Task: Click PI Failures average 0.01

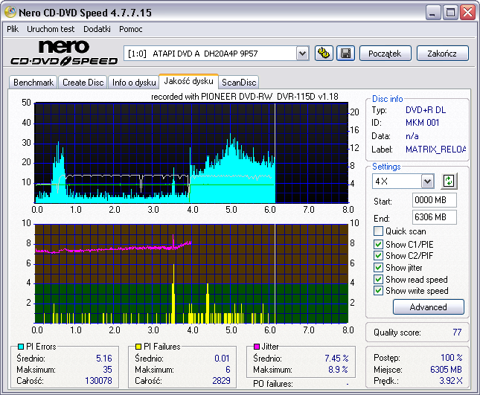Action: pyautogui.click(x=222, y=359)
